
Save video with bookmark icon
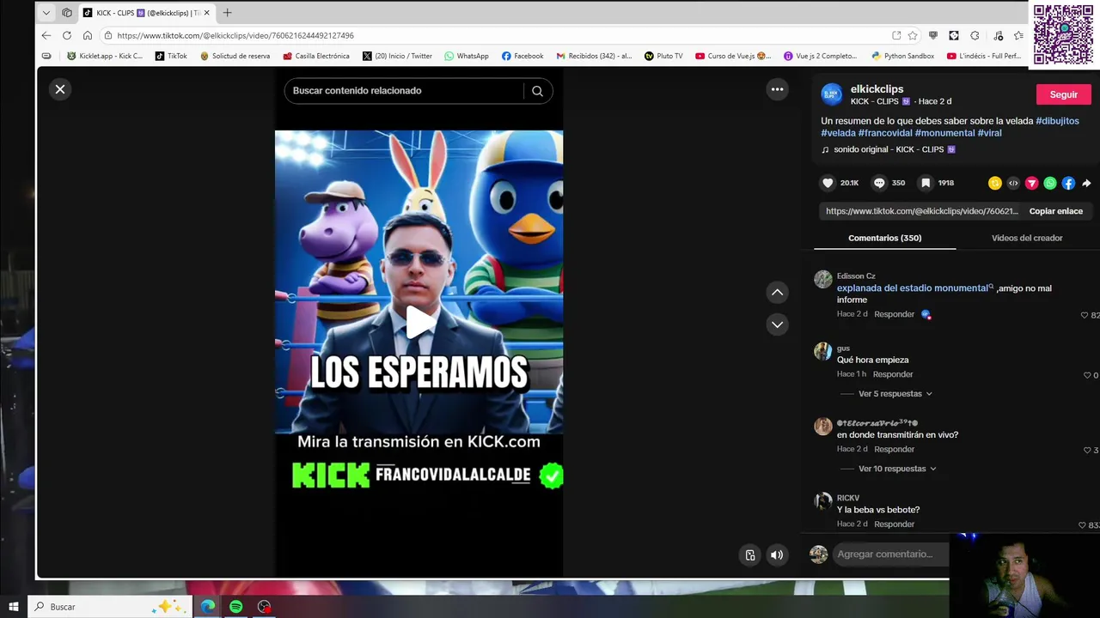tap(926, 183)
